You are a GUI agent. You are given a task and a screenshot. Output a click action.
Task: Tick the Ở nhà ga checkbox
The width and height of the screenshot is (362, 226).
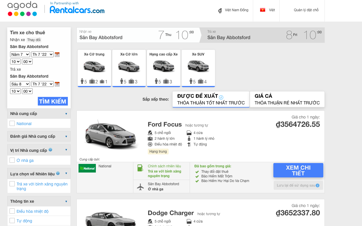(x=12, y=160)
